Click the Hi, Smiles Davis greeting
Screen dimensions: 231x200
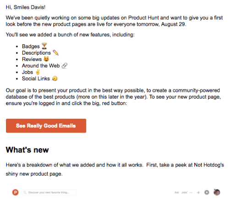[x=26, y=7]
